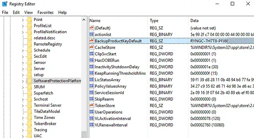Expand the SoftwareProtectionPlatform key

click(x=23, y=81)
